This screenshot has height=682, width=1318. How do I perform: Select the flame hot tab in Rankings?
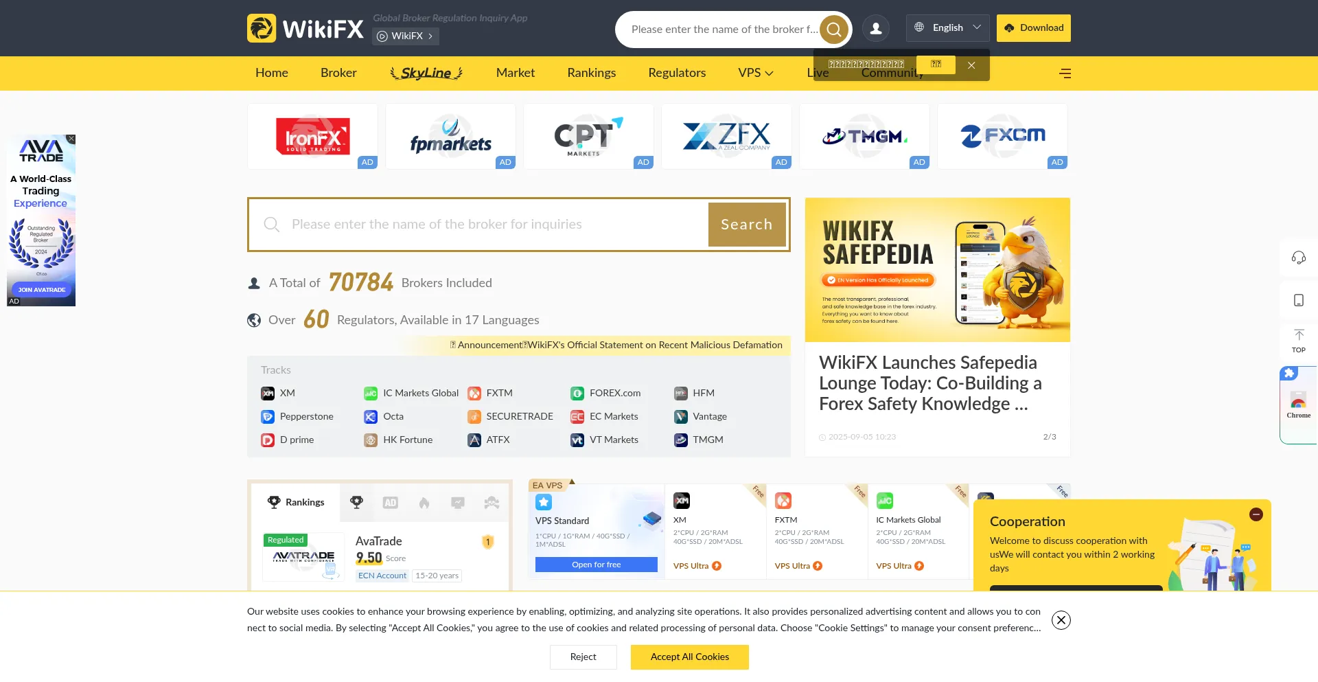click(424, 503)
